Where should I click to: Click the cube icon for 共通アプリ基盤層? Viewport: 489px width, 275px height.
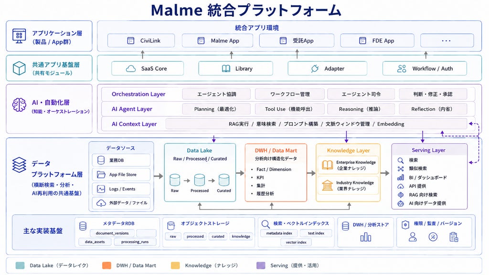coord(19,68)
